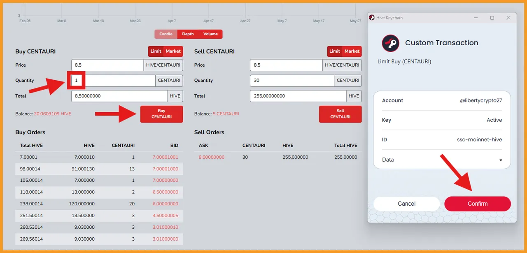Click the Sell Total input field

pyautogui.click(x=298, y=96)
